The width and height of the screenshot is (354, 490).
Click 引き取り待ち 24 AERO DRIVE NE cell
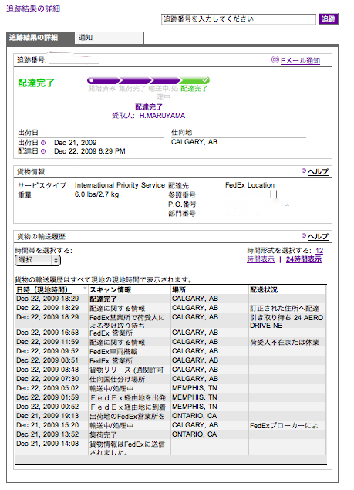click(286, 322)
